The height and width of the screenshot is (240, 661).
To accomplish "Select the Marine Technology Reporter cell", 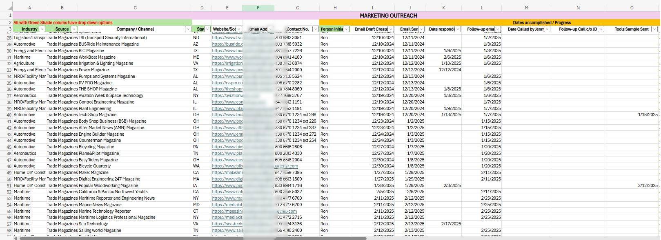I will click(135, 211).
